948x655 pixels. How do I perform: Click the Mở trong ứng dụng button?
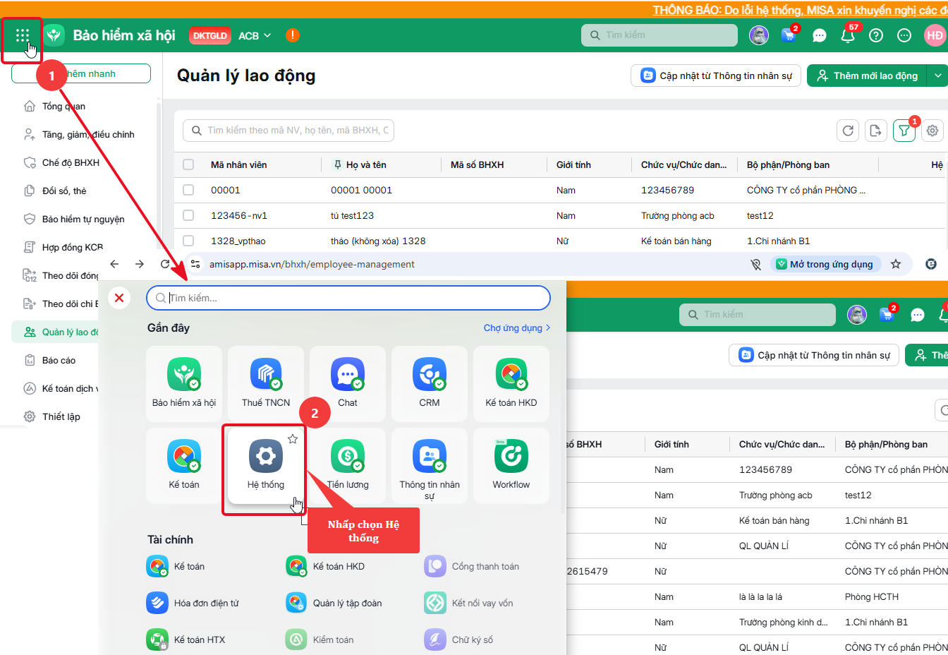coord(825,264)
